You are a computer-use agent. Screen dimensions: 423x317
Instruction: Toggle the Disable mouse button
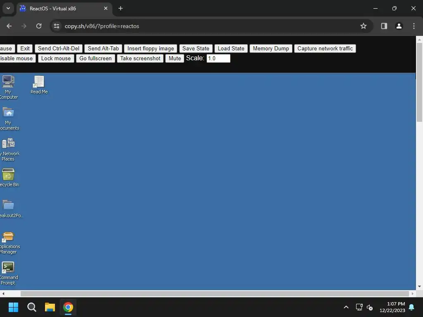(17, 59)
